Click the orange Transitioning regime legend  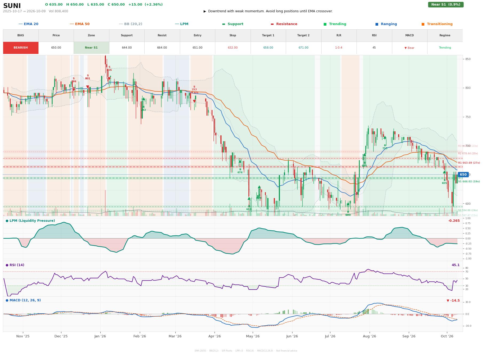point(437,24)
